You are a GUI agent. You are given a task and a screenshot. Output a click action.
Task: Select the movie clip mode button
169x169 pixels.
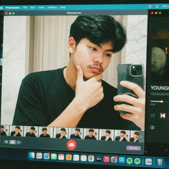pyautogui.click(x=19, y=142)
